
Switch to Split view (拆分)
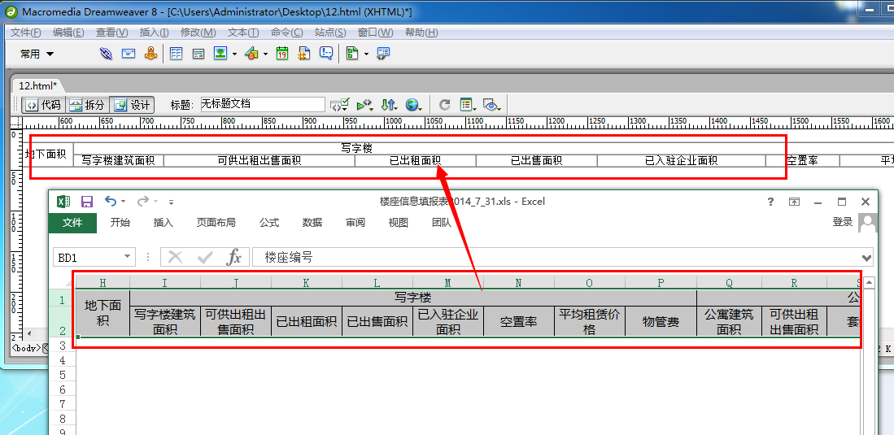coord(87,105)
